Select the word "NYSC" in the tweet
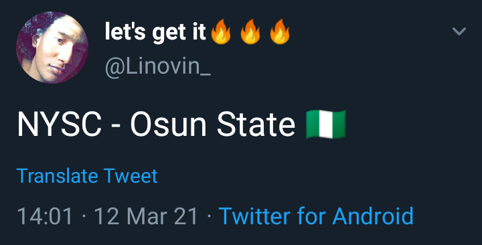The image size is (482, 245). pos(60,125)
